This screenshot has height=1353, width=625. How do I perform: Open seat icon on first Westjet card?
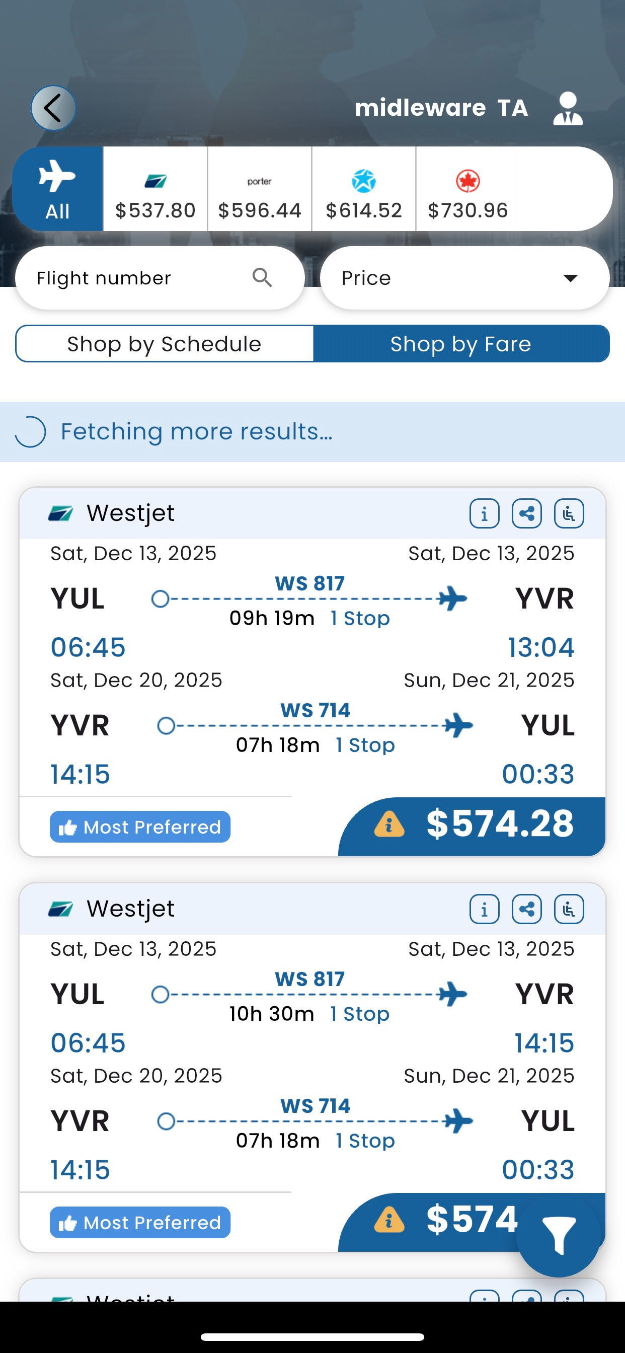tap(569, 513)
